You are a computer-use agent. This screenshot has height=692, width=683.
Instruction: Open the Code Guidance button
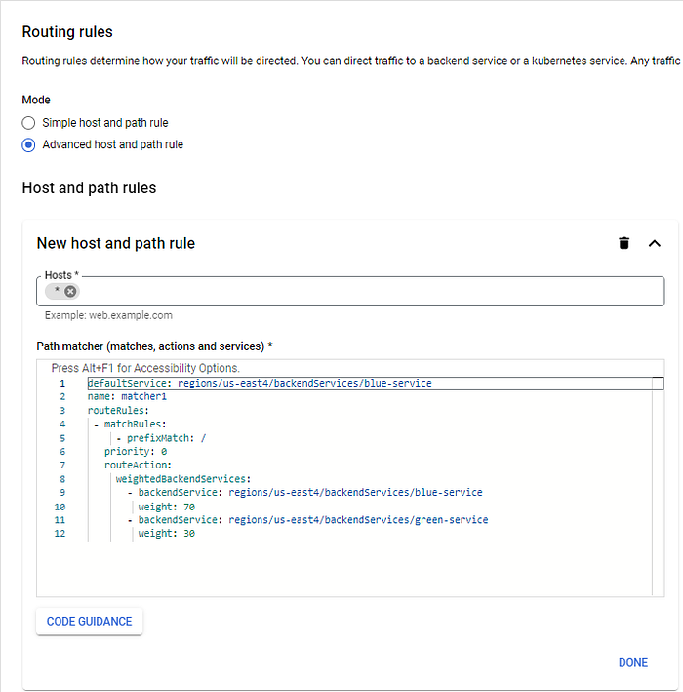click(89, 622)
